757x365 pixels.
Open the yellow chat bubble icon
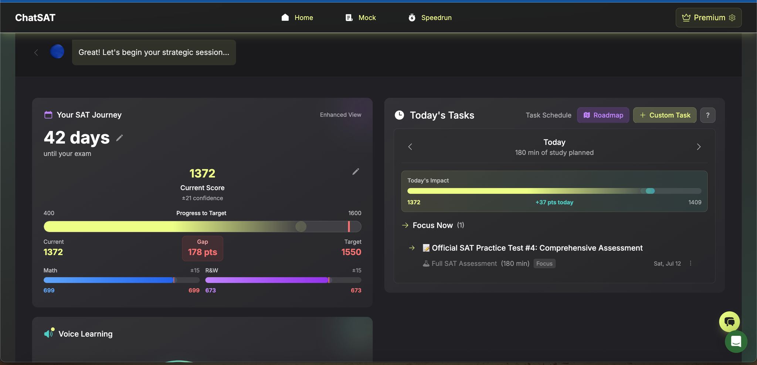pyautogui.click(x=729, y=322)
